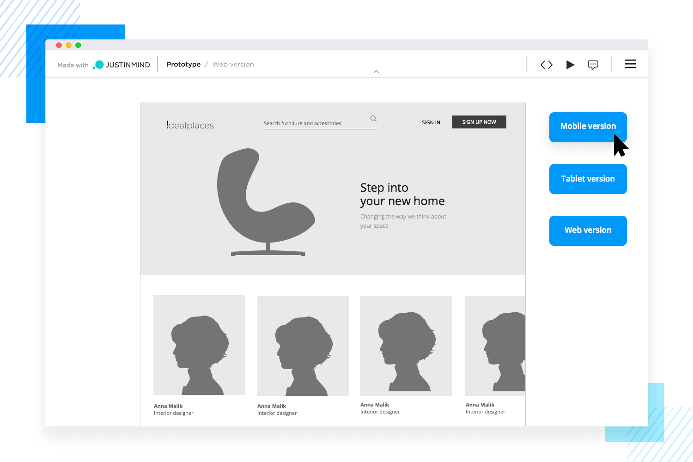Switch to Mobile version
Image resolution: width=693 pixels, height=462 pixels.
tap(588, 127)
